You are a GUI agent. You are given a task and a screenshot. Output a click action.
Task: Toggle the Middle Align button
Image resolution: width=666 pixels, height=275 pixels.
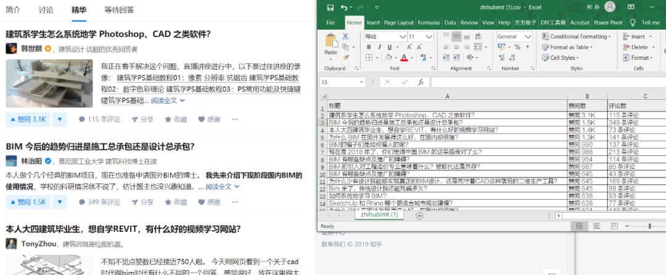click(x=456, y=36)
